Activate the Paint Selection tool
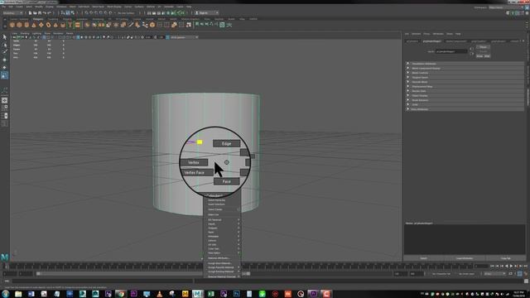The width and height of the screenshot is (530, 298). coord(4,51)
